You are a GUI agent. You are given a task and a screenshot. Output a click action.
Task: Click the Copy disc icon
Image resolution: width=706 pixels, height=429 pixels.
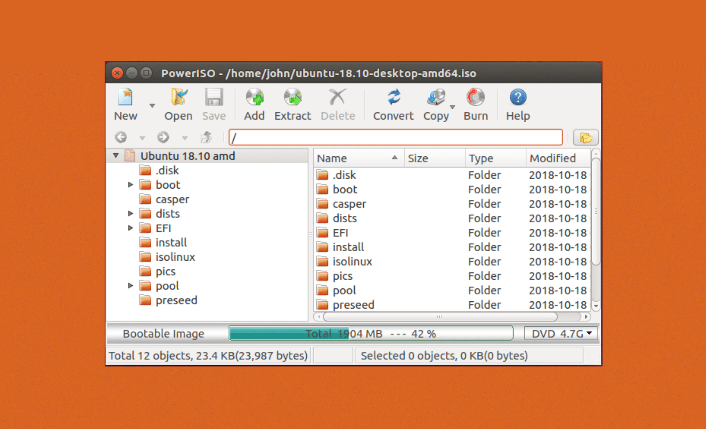436,98
